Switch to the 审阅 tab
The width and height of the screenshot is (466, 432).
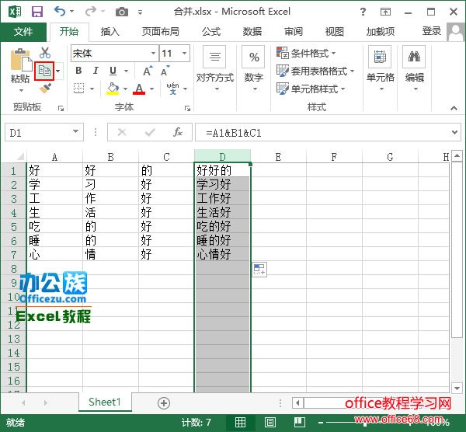294,32
